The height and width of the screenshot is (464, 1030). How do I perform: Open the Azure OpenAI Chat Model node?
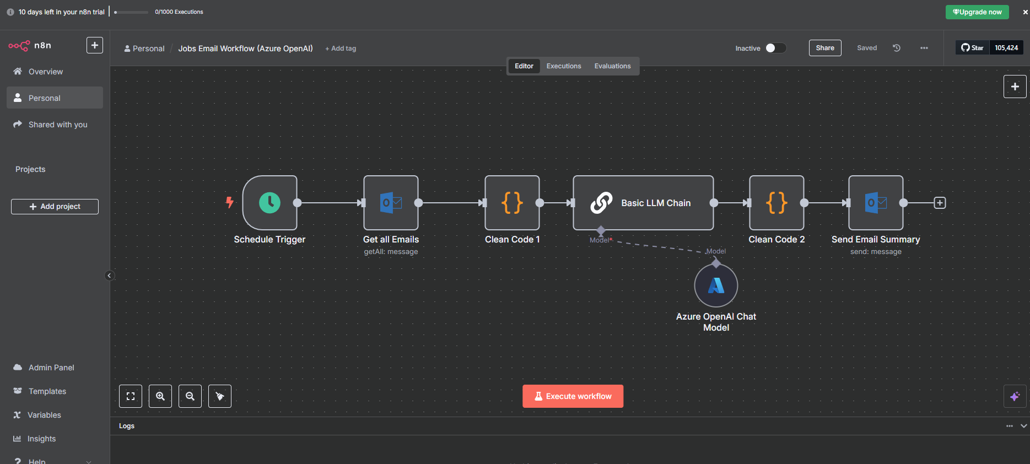pyautogui.click(x=716, y=285)
